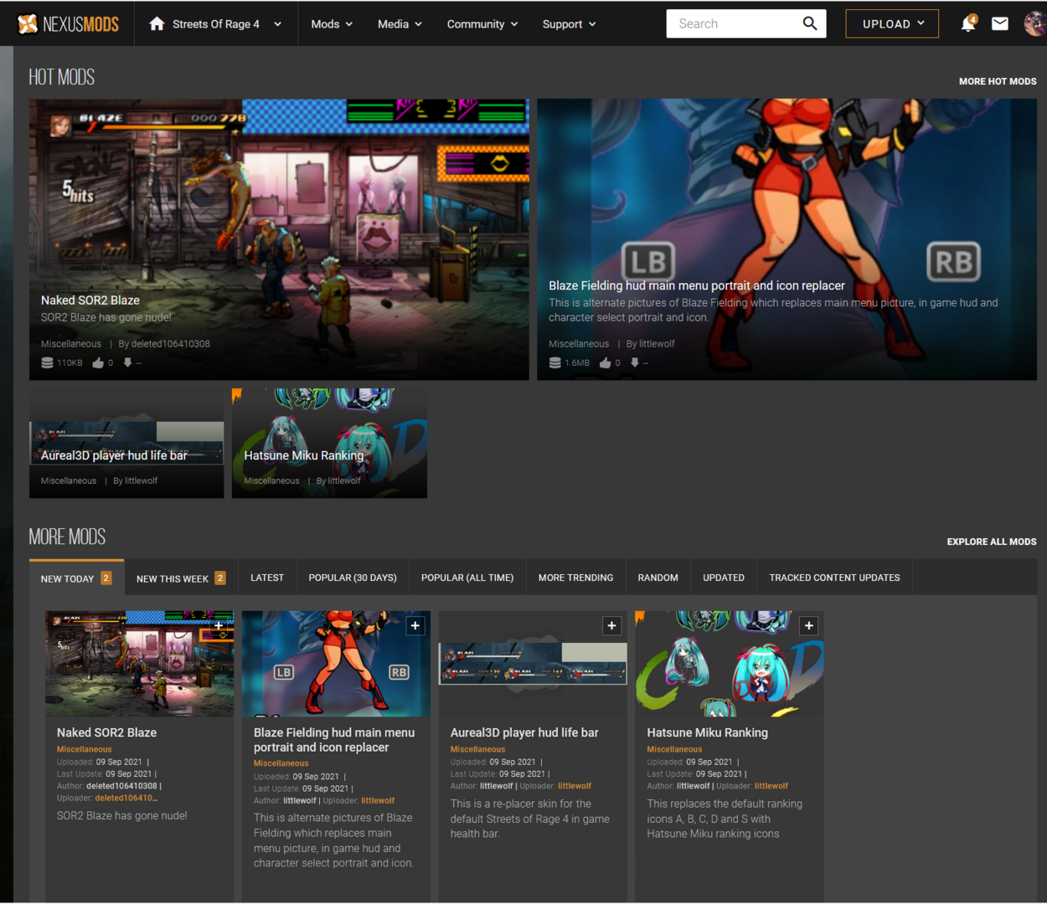Viewport: 1047px width, 904px height.
Task: Click the file size icon beside 1.6MB
Action: point(554,363)
